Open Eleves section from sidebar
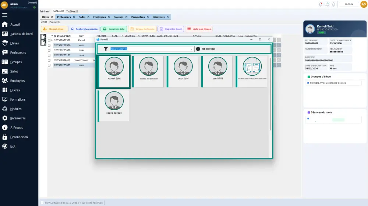The width and height of the screenshot is (368, 206). click(14, 43)
